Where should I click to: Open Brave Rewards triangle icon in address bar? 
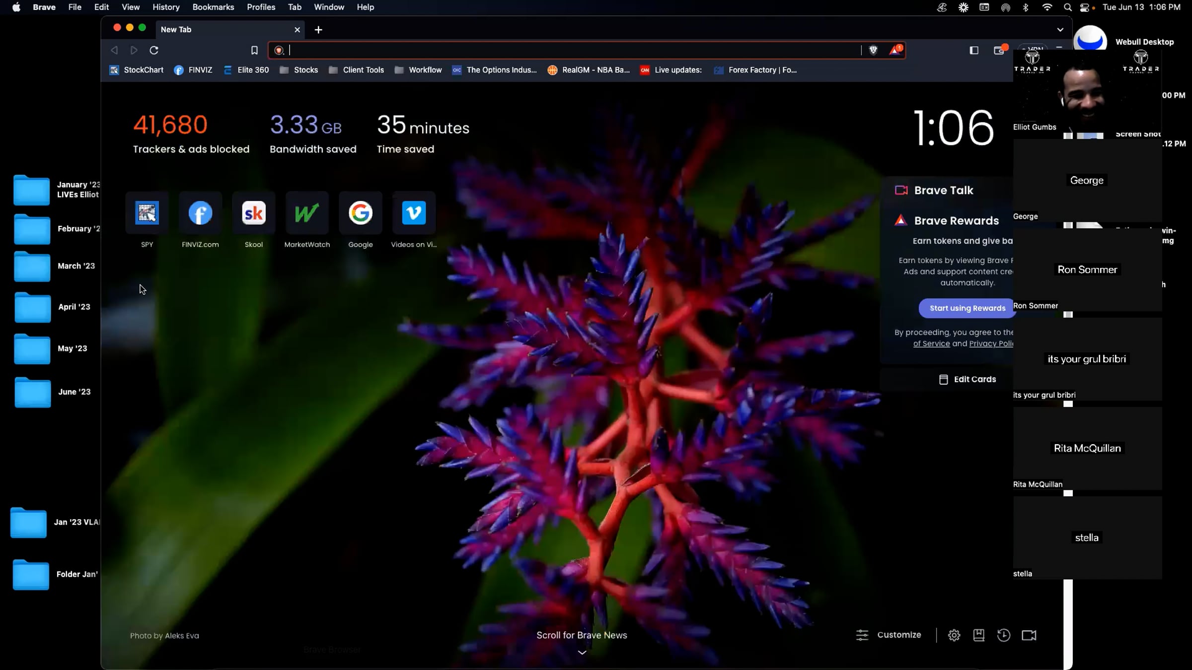(x=895, y=50)
